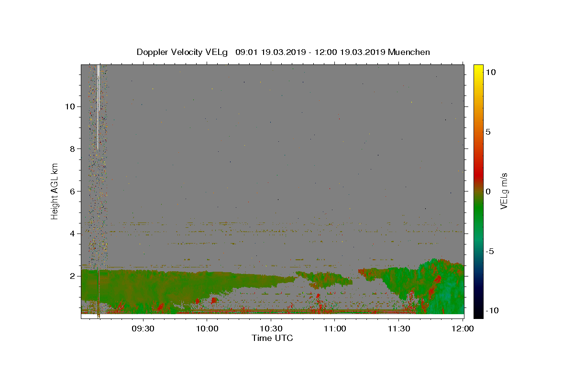Screen dimensions: 574x382
Task: Click the 10:00 time axis label
Action: coord(207,329)
